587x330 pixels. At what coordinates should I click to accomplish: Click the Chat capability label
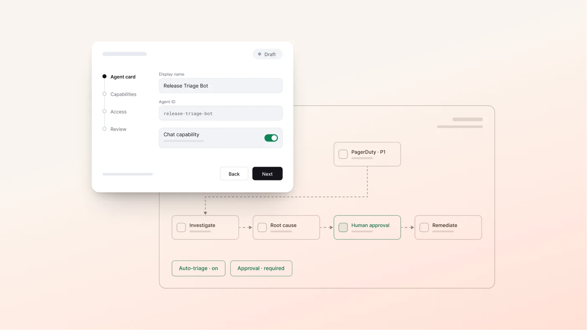[181, 135]
